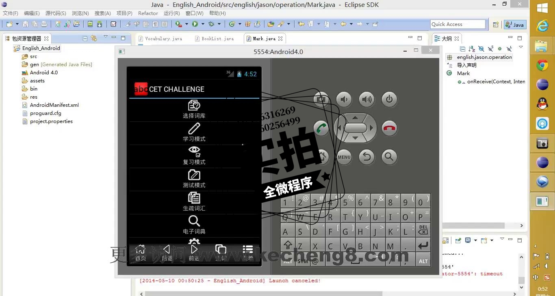The image size is (555, 296).
Task: Click the emulator power button
Action: click(x=389, y=99)
